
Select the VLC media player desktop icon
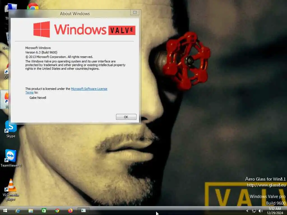[x=11, y=190]
